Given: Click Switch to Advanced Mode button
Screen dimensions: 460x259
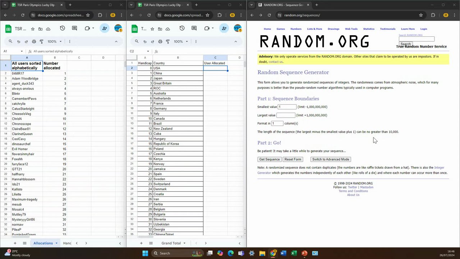Looking at the screenshot, I should coord(331,159).
